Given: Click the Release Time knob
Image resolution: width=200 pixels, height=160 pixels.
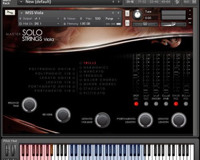Looking at the screenshot, I should click(29, 105).
